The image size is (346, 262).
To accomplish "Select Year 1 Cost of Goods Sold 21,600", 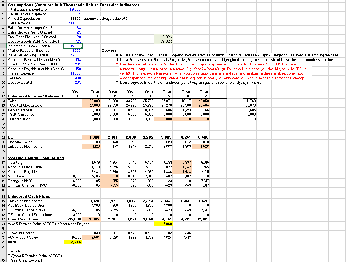I will [91, 105].
